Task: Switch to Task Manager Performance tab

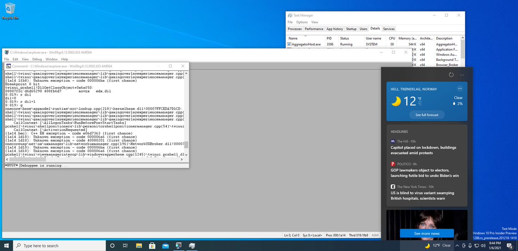Action: point(314,29)
